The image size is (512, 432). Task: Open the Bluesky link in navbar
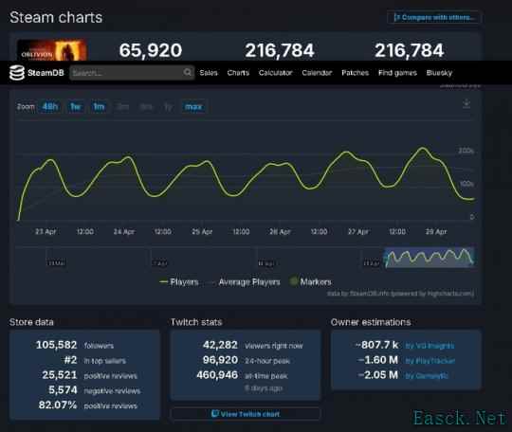(439, 73)
